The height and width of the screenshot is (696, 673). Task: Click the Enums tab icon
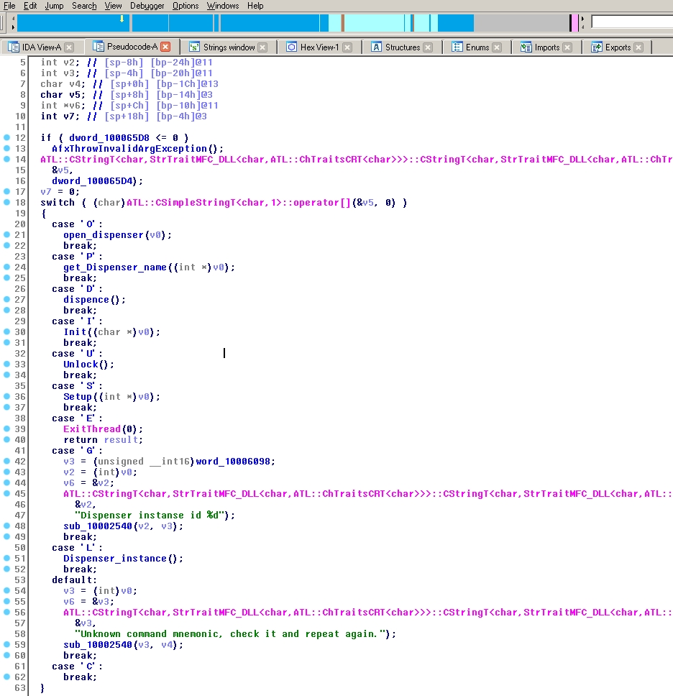[457, 47]
